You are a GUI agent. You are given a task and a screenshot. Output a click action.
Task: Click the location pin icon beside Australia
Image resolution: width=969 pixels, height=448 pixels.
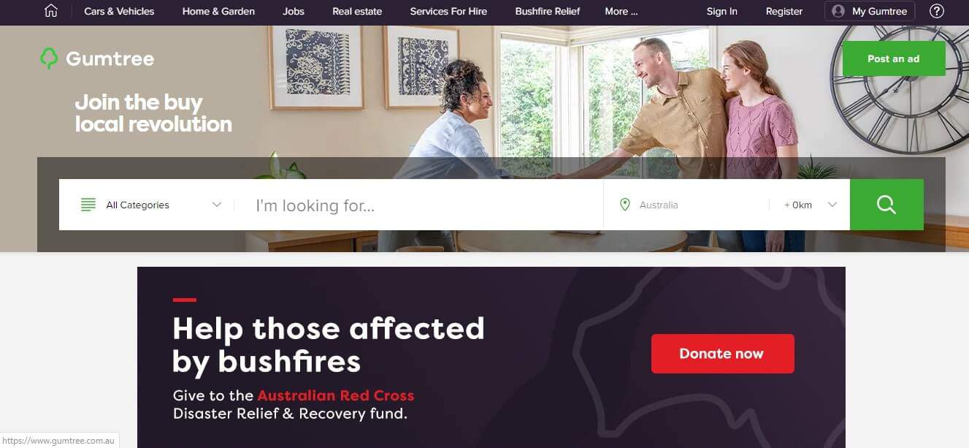[x=624, y=205]
